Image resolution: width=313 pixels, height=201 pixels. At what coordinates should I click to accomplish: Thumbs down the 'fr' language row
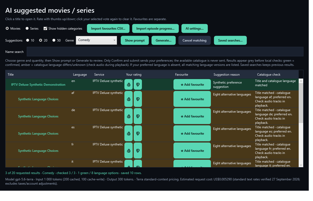(x=138, y=151)
